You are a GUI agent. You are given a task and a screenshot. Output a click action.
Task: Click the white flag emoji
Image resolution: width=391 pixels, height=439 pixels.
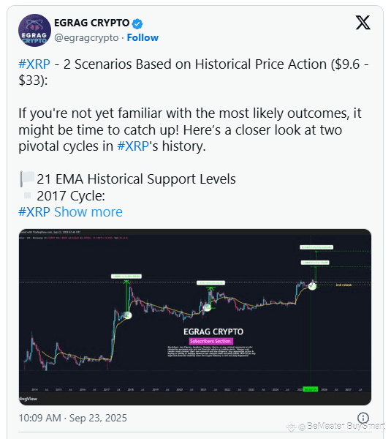click(x=27, y=179)
